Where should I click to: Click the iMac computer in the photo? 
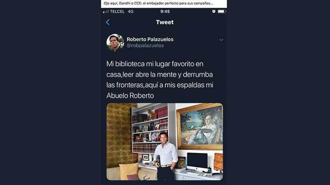click(197, 162)
